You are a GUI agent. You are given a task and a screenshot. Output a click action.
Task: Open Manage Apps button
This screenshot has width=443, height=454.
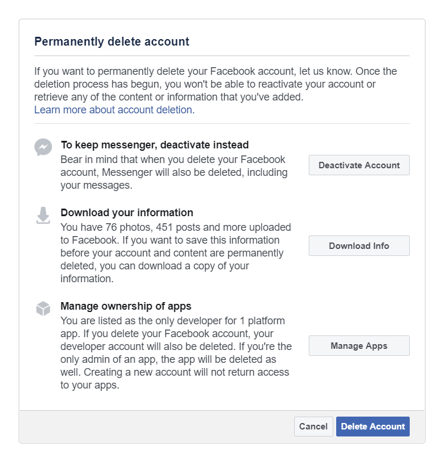click(x=358, y=346)
